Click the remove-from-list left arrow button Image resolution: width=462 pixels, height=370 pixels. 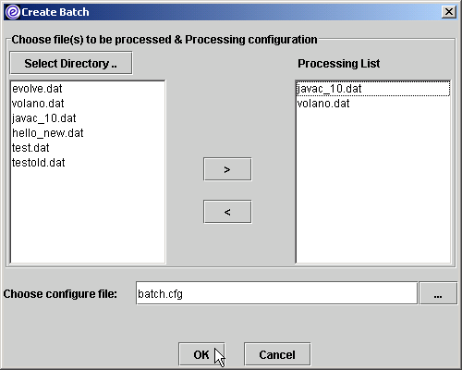pos(227,212)
